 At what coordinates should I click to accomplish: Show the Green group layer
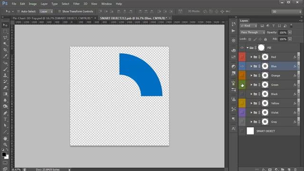242,85
